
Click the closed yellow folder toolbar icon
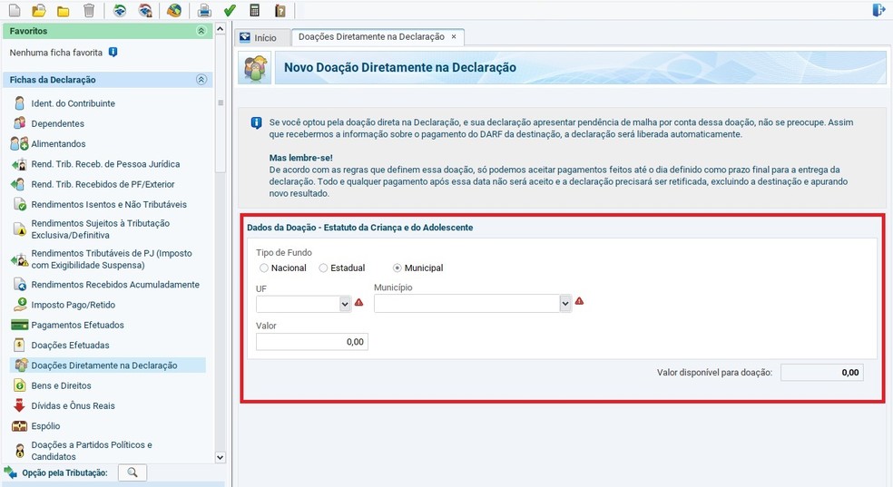[64, 11]
